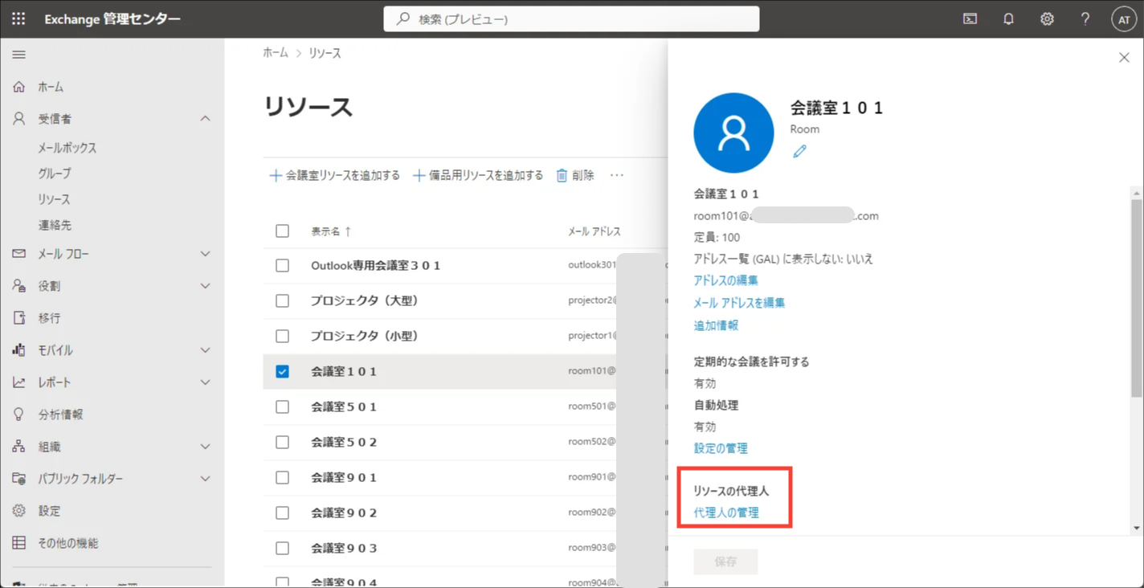Collapse the 受信者 section chevron

pyautogui.click(x=205, y=119)
